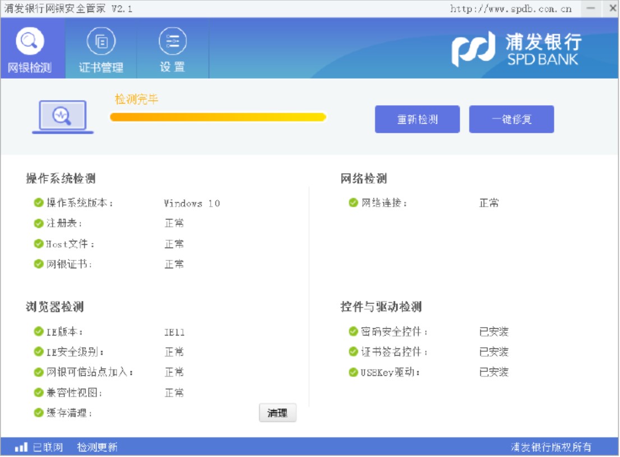Screen dimensions: 620x457
Task: Click green check beside 网银可信站点加入
Action: [x=38, y=372]
